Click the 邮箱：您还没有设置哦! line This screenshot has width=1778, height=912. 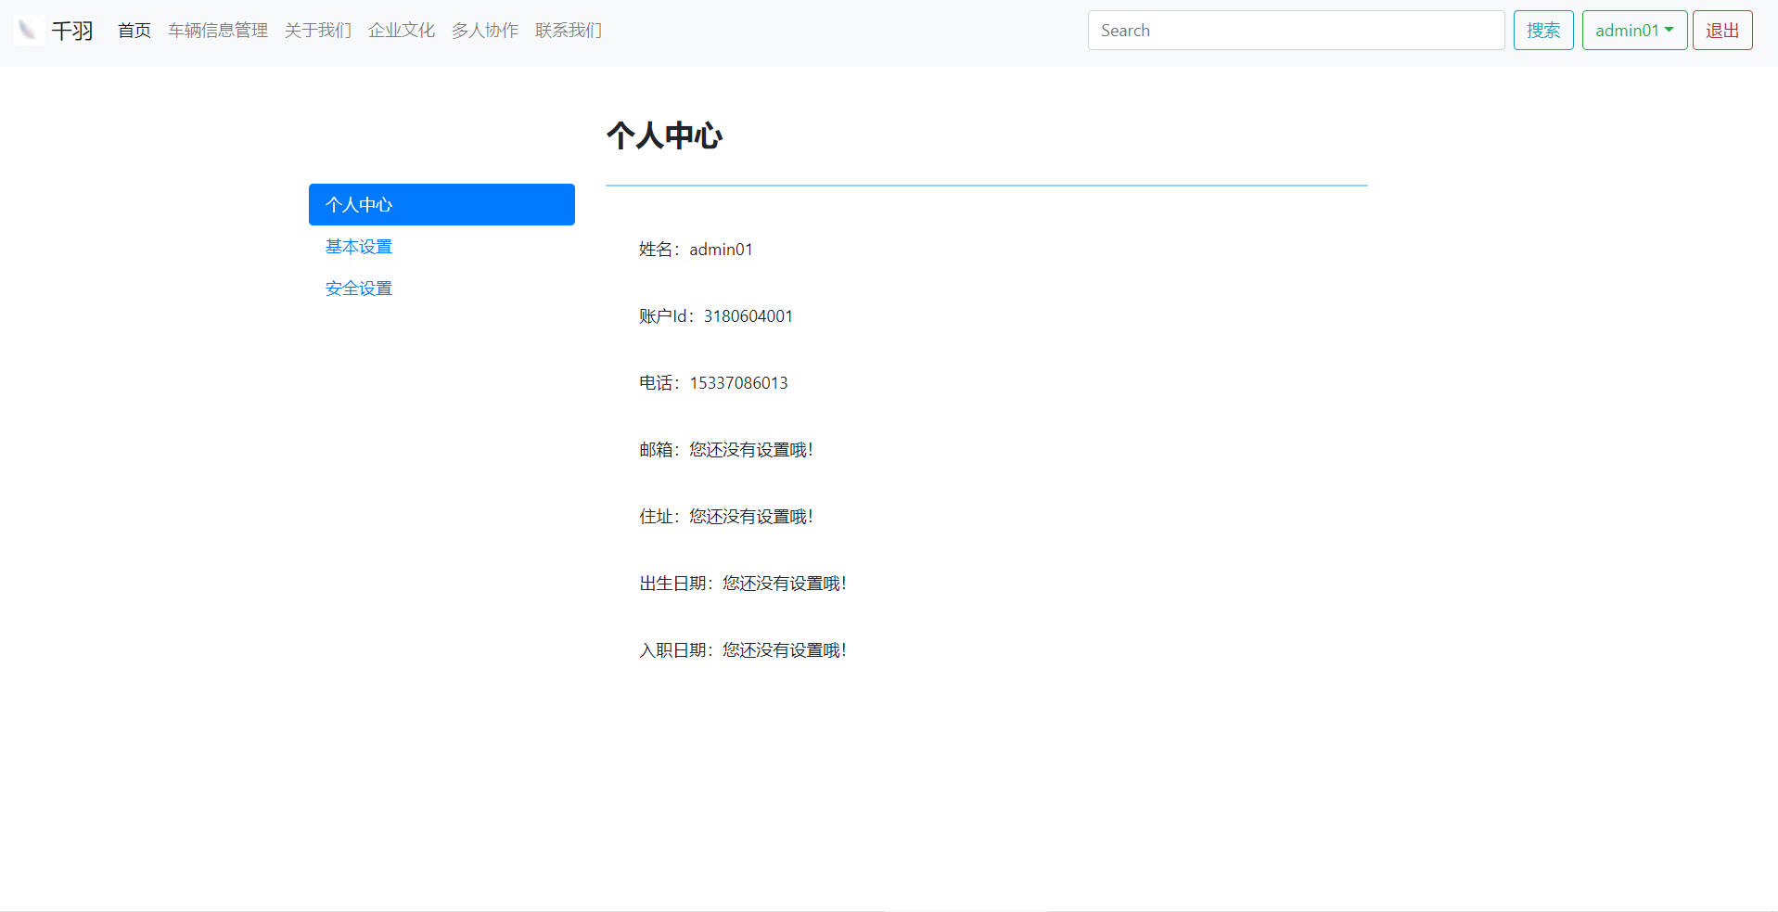[x=726, y=450]
